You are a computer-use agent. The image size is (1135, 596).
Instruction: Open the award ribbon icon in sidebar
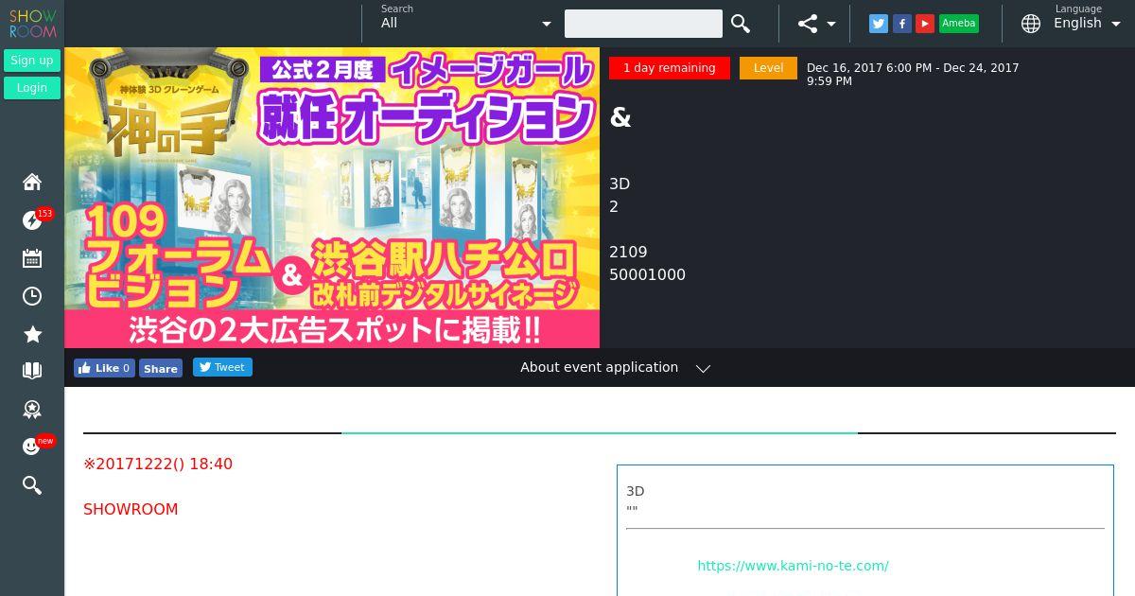click(32, 409)
